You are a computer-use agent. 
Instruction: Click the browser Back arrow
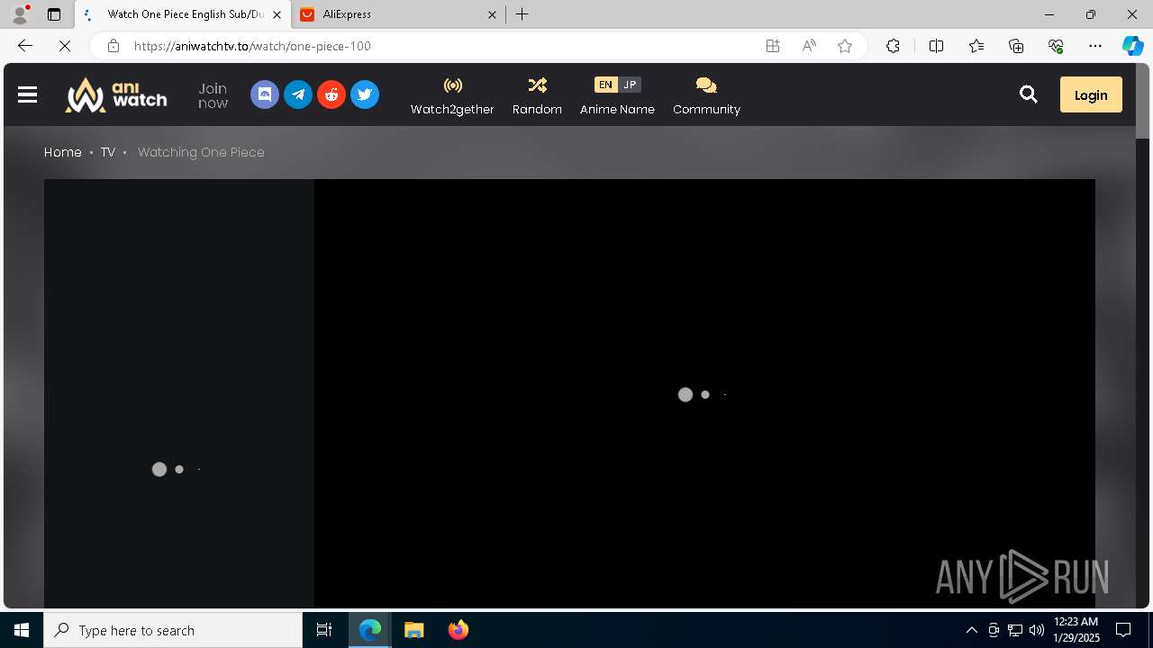(x=25, y=46)
